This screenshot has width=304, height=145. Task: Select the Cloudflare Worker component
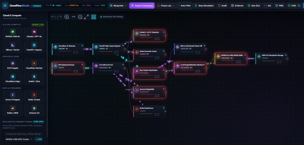[34, 65]
